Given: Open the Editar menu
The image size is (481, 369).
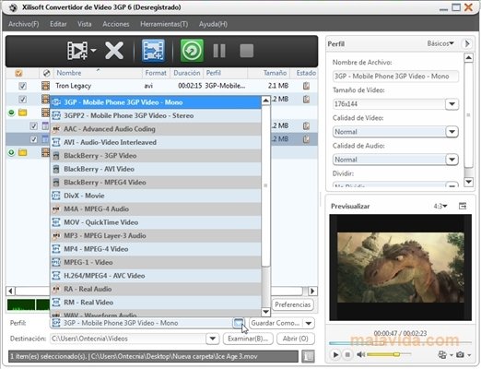Looking at the screenshot, I should (x=58, y=24).
